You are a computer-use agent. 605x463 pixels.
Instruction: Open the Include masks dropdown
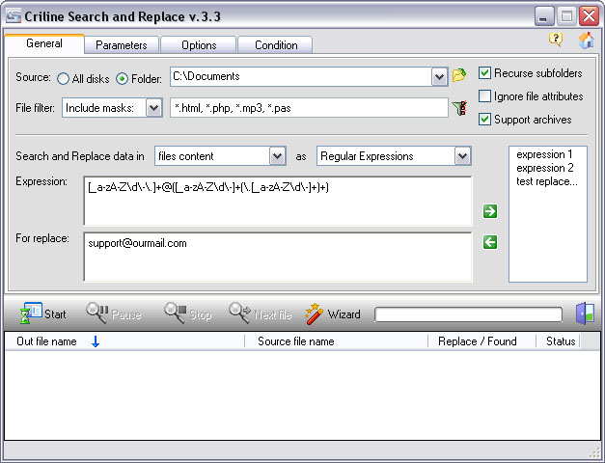(153, 108)
